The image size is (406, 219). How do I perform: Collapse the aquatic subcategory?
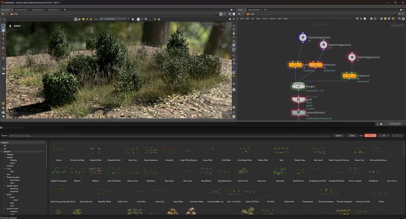click(x=5, y=157)
